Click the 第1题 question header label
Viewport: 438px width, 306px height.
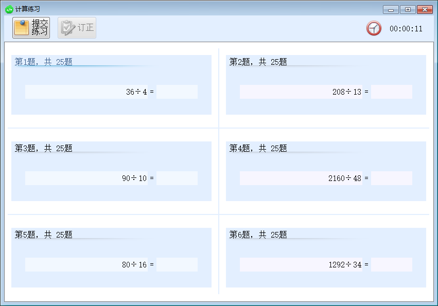coord(43,61)
